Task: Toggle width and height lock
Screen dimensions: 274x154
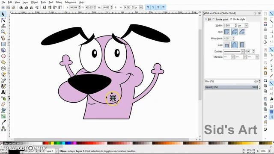Action: pyautogui.click(x=116, y=7)
